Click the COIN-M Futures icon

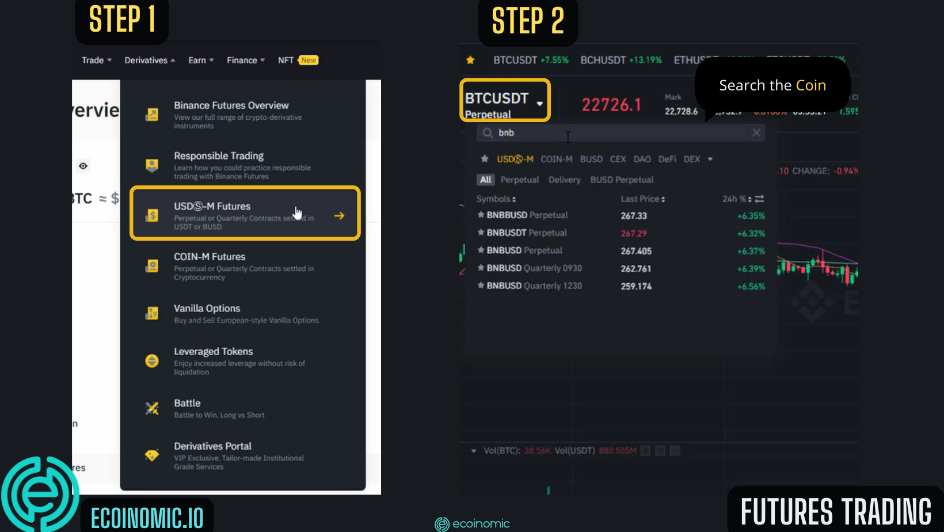click(x=152, y=266)
